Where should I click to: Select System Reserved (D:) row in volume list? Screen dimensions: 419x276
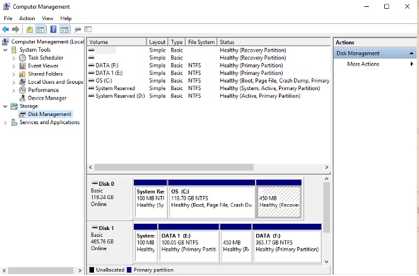point(209,96)
